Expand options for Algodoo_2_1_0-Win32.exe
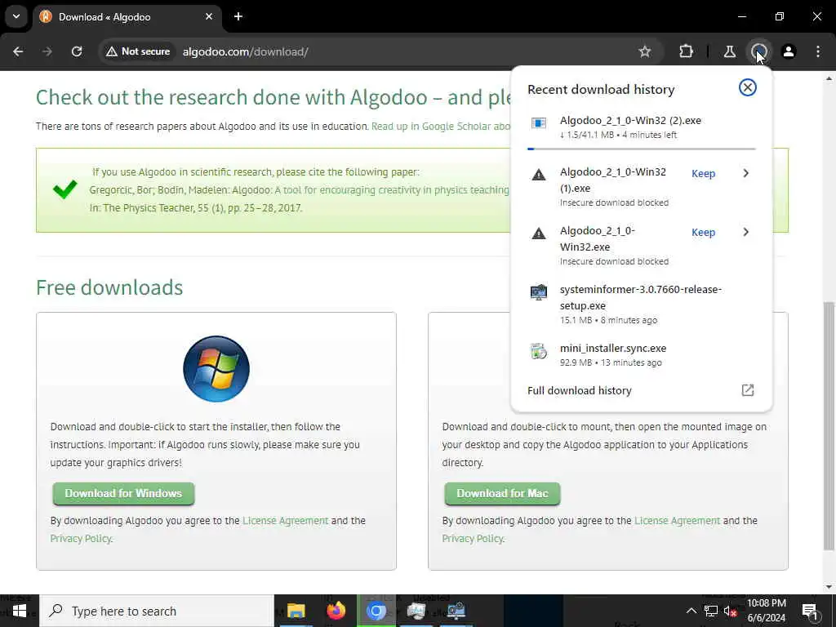836x627 pixels. pyautogui.click(x=746, y=232)
